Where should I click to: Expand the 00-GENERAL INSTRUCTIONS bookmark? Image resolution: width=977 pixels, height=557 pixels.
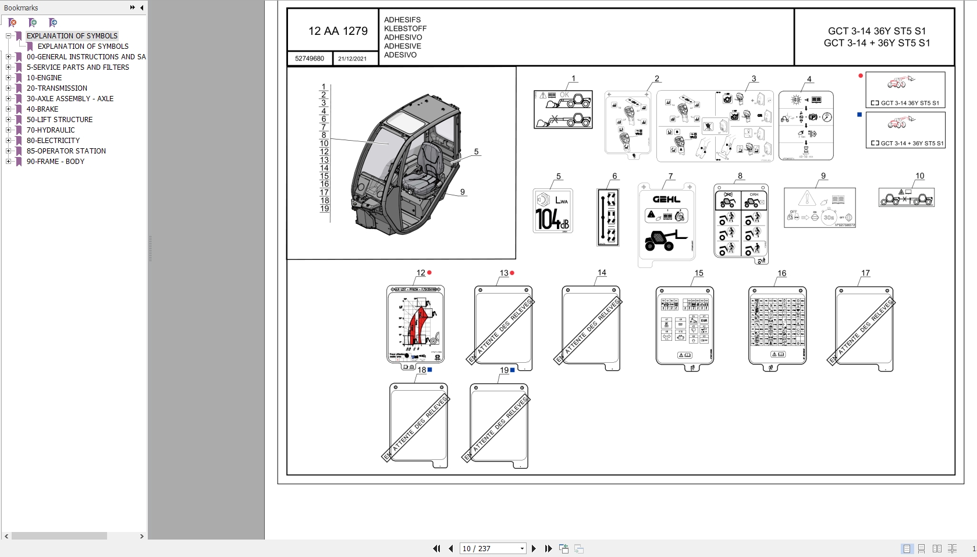click(x=9, y=56)
